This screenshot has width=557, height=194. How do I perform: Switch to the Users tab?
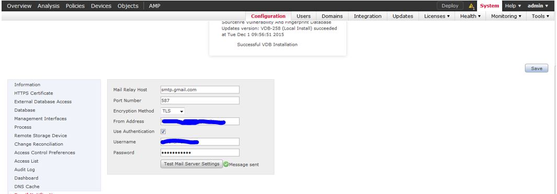(x=303, y=16)
